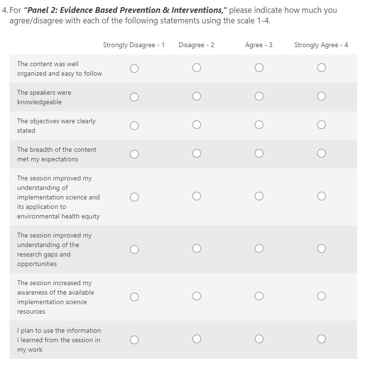The width and height of the screenshot is (372, 366).
Task: Select Disagree for research gaps and opportunities
Action: pyautogui.click(x=197, y=249)
